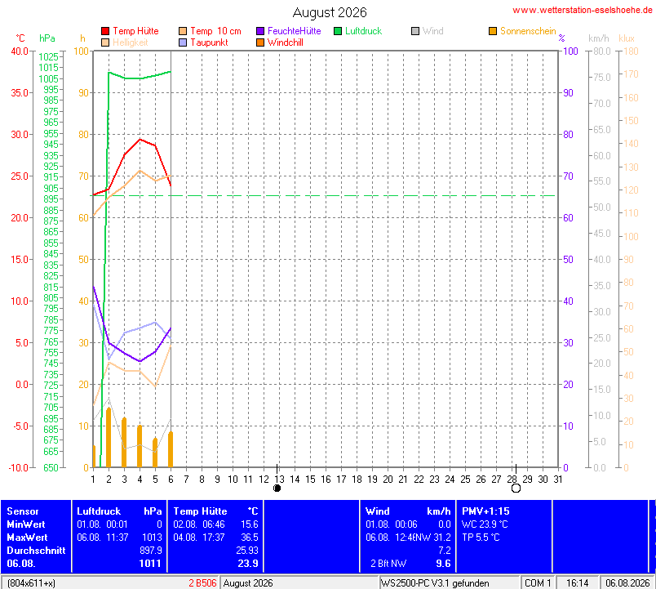Viewport: 656px width, 589px height.
Task: Click the Temp 10 cm legend swatch
Action: [183, 31]
